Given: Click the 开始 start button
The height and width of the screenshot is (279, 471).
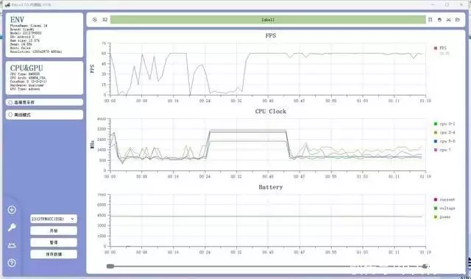Looking at the screenshot, I should (x=54, y=231).
